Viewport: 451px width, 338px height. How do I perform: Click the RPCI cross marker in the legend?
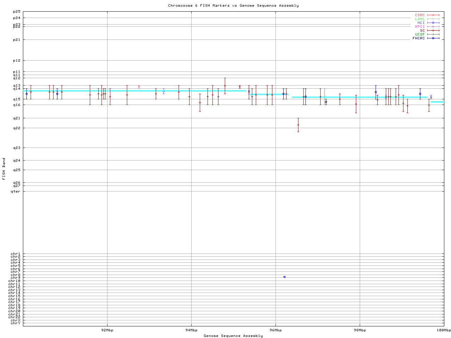[433, 26]
